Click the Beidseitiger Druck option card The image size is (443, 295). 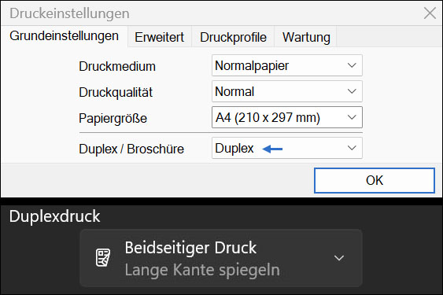221,258
